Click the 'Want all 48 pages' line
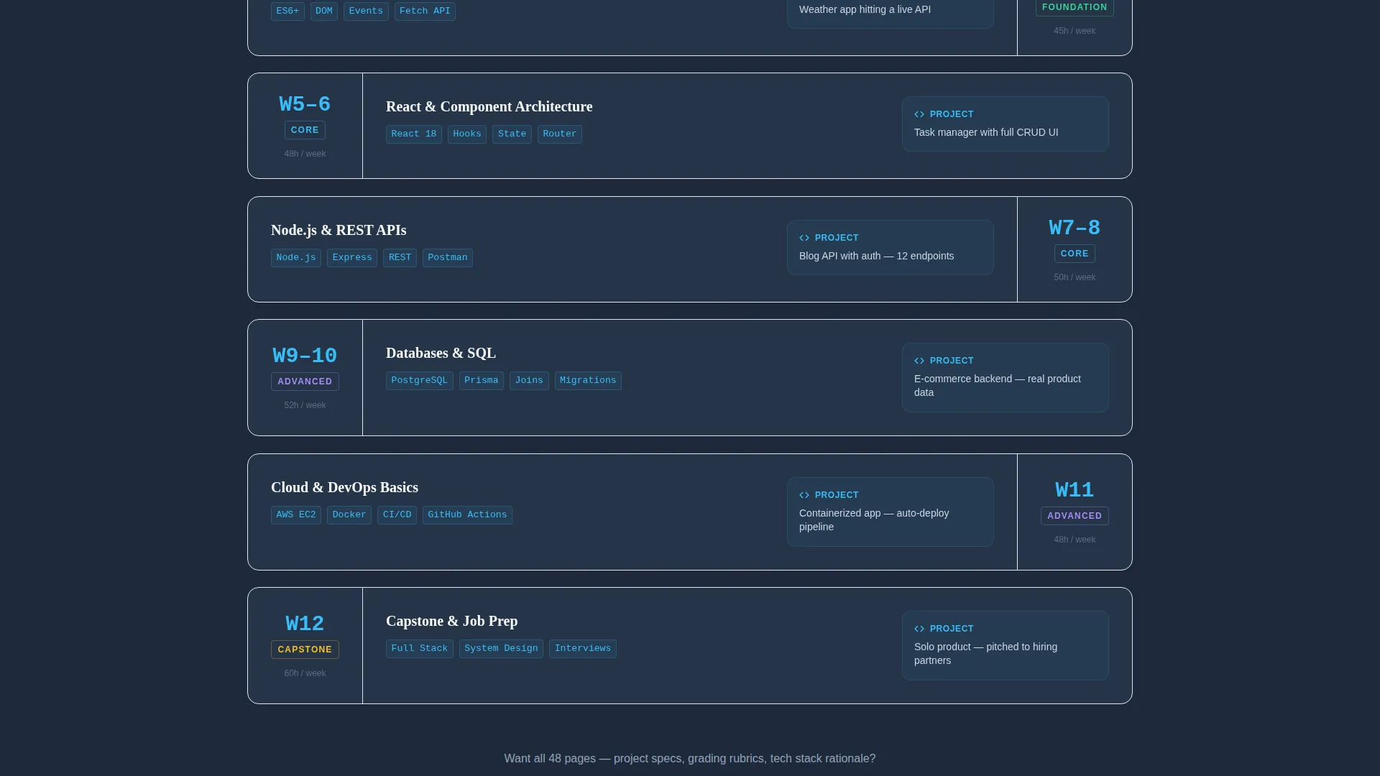This screenshot has width=1380, height=776. 690,759
